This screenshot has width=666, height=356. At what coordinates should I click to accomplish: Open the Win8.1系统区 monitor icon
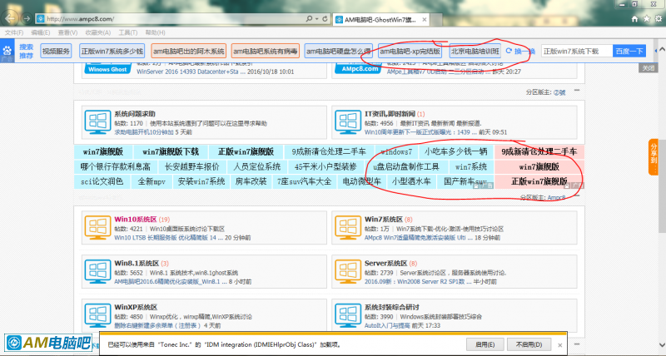[x=97, y=271]
